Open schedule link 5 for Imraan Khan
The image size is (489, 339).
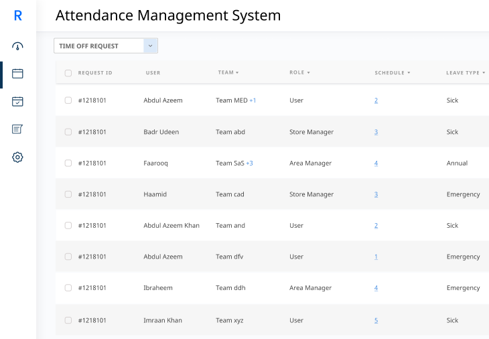pyautogui.click(x=376, y=320)
